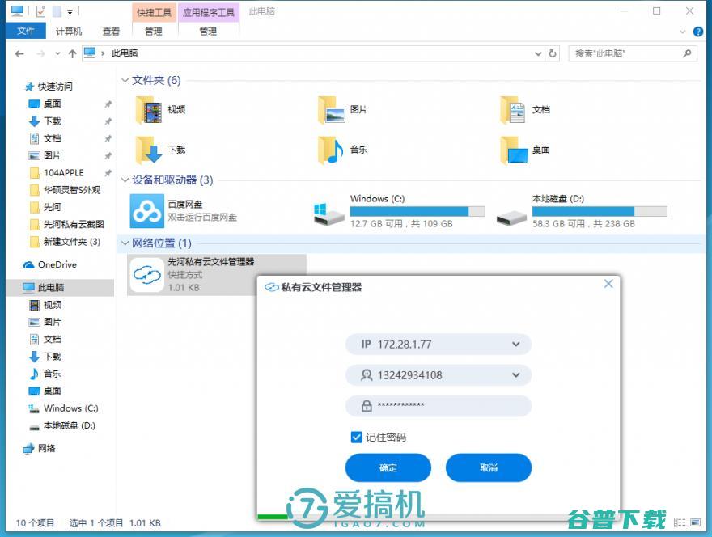Open 管理 tab under 应用程序工具
Screen dimensions: 712x537
208,32
